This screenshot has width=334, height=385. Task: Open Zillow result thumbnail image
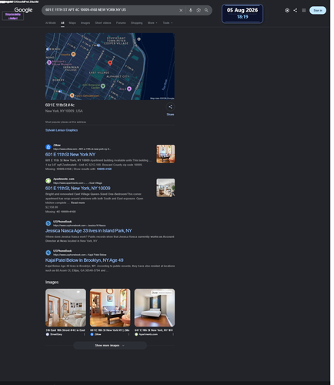(165, 154)
